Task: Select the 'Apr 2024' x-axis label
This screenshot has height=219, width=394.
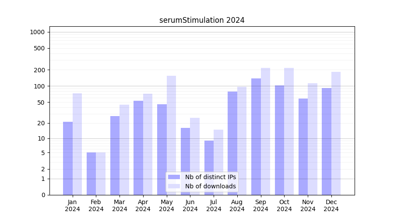Action: [143, 205]
